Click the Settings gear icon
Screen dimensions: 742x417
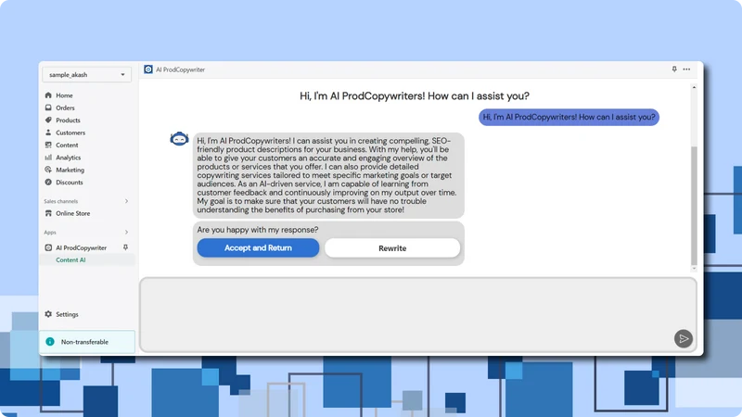48,314
